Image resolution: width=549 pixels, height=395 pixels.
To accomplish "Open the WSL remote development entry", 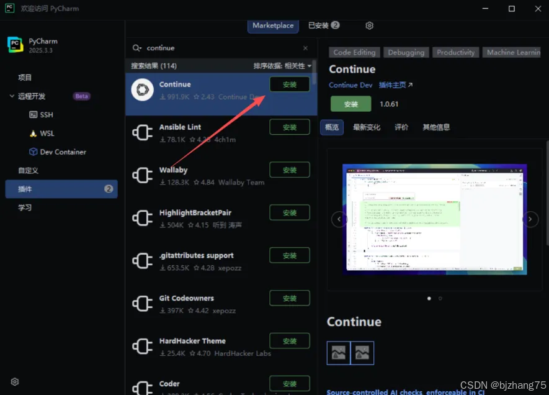I will pos(42,133).
